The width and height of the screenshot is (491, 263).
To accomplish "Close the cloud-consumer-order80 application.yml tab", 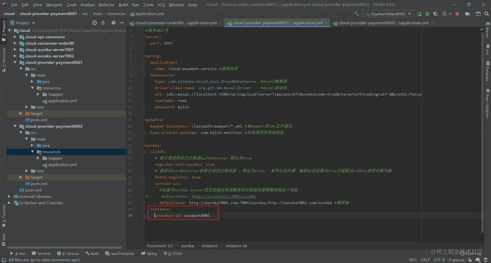I will click(220, 23).
